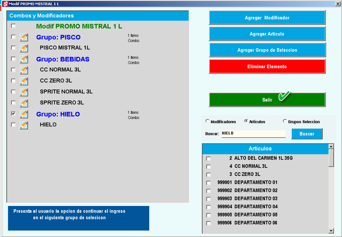Edit Grupo: BEBIDAS via its pencil icon
The width and height of the screenshot is (342, 237).
tap(24, 59)
